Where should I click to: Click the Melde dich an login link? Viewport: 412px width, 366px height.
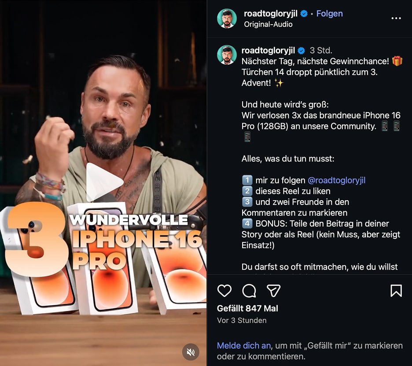click(244, 345)
